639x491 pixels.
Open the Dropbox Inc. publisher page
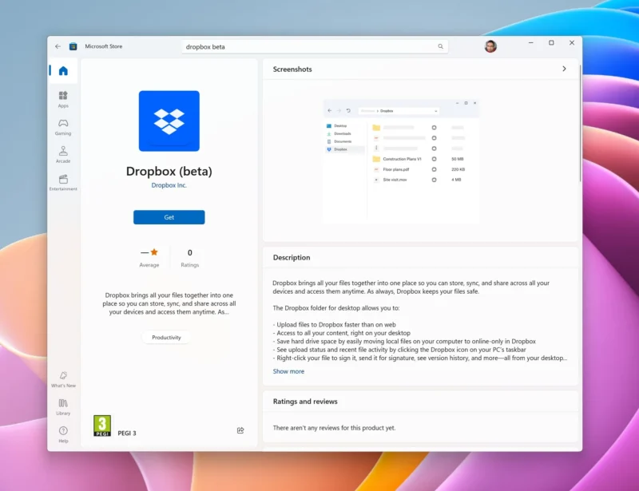(x=169, y=184)
